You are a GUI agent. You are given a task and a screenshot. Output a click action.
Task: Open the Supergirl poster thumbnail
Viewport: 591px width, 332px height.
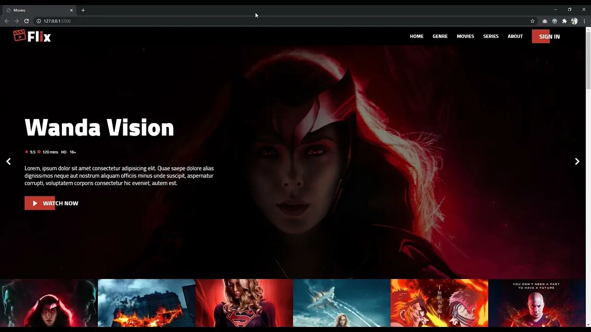pyautogui.click(x=244, y=303)
